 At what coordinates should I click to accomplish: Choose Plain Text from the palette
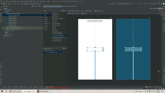(56, 15)
